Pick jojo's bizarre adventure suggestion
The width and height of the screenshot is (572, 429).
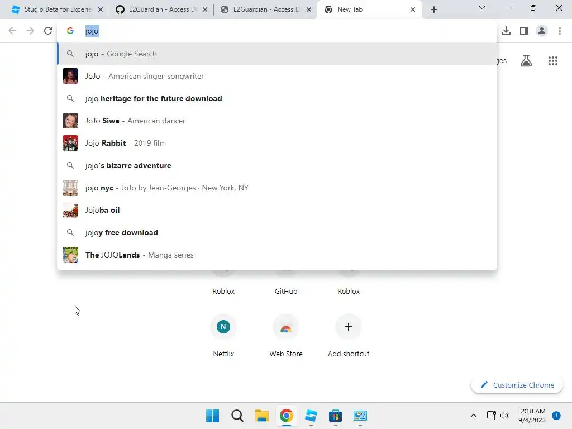point(277,165)
